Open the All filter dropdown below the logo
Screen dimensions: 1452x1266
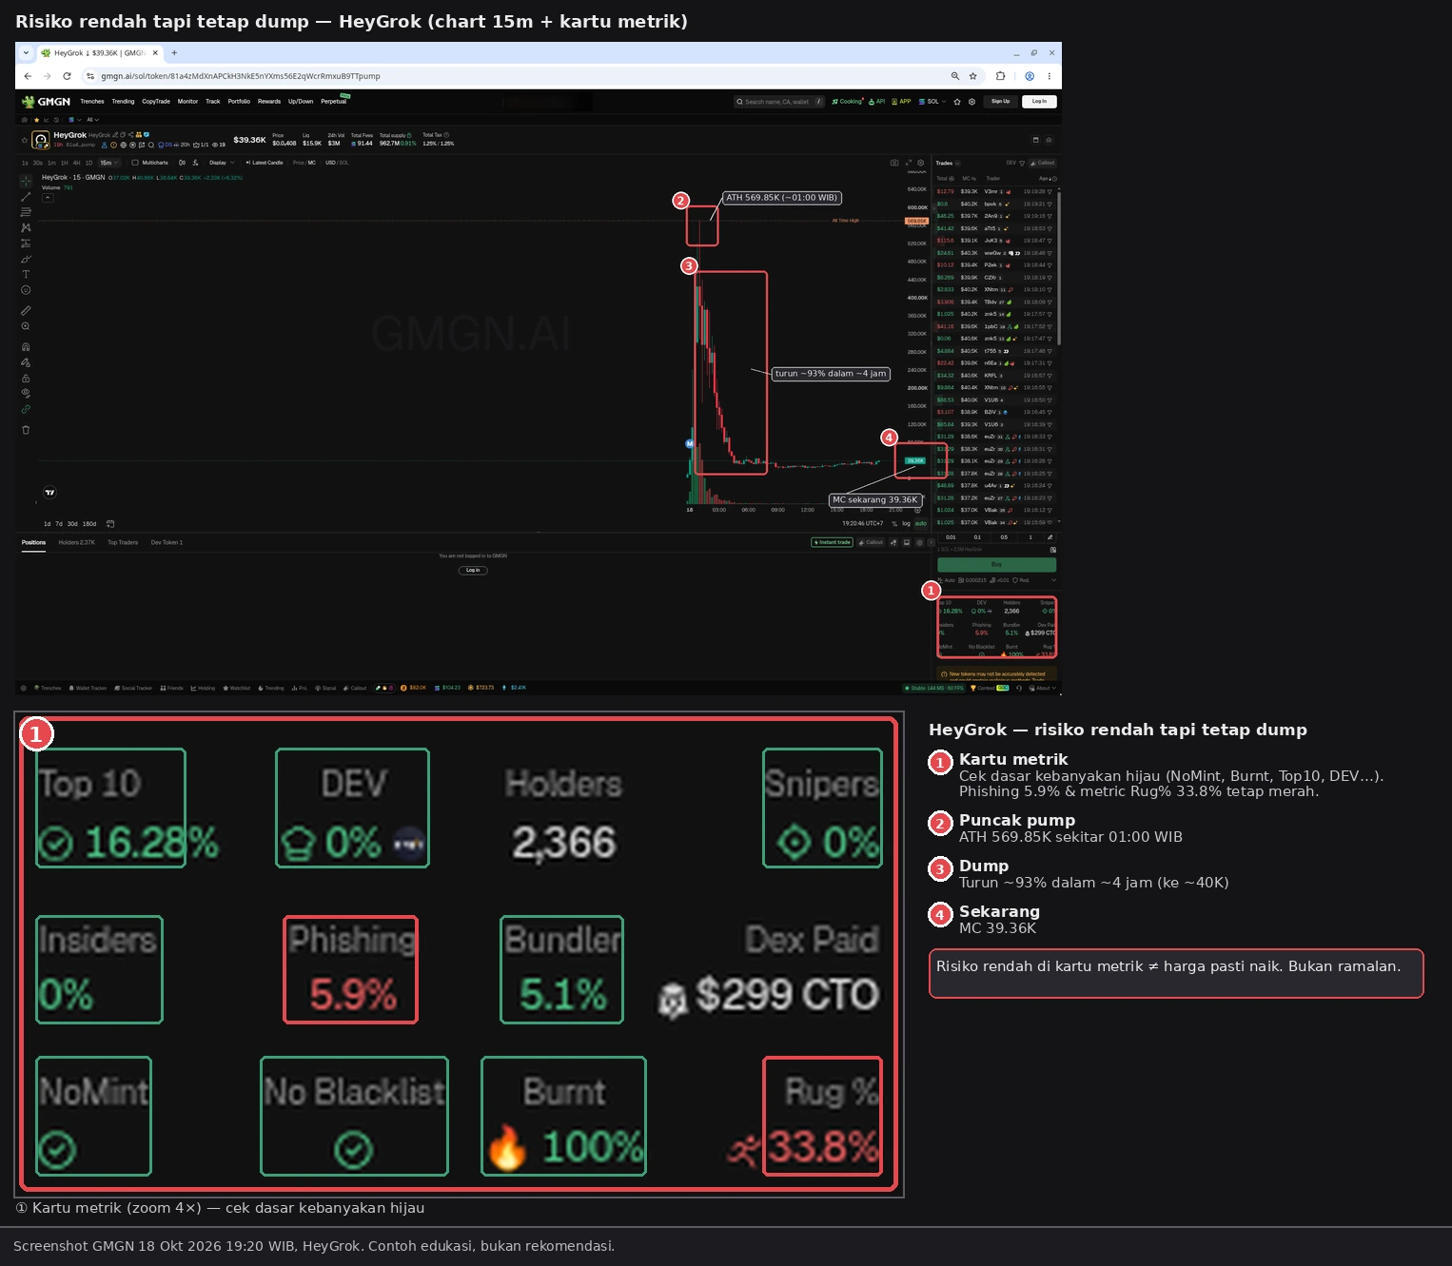click(92, 120)
